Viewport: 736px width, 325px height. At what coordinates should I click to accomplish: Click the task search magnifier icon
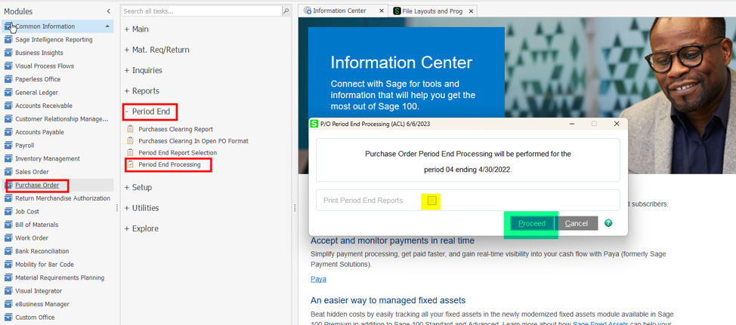coord(286,11)
